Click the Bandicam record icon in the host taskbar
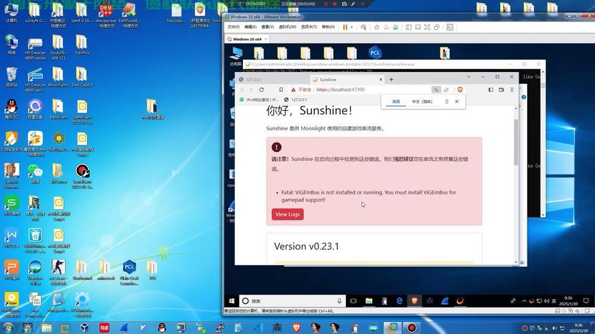The width and height of the screenshot is (595, 334). (x=412, y=327)
